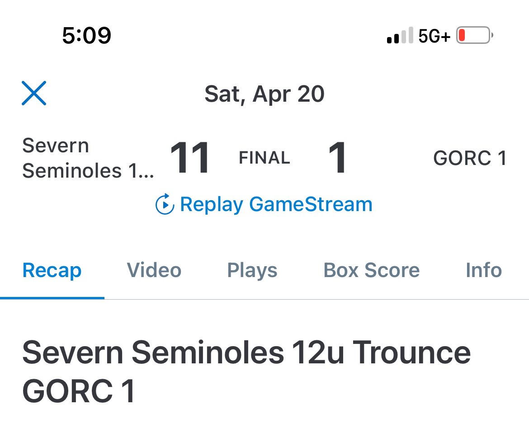Tap the blue underline beneath Recap tab
This screenshot has height=428, width=529.
pos(52,298)
